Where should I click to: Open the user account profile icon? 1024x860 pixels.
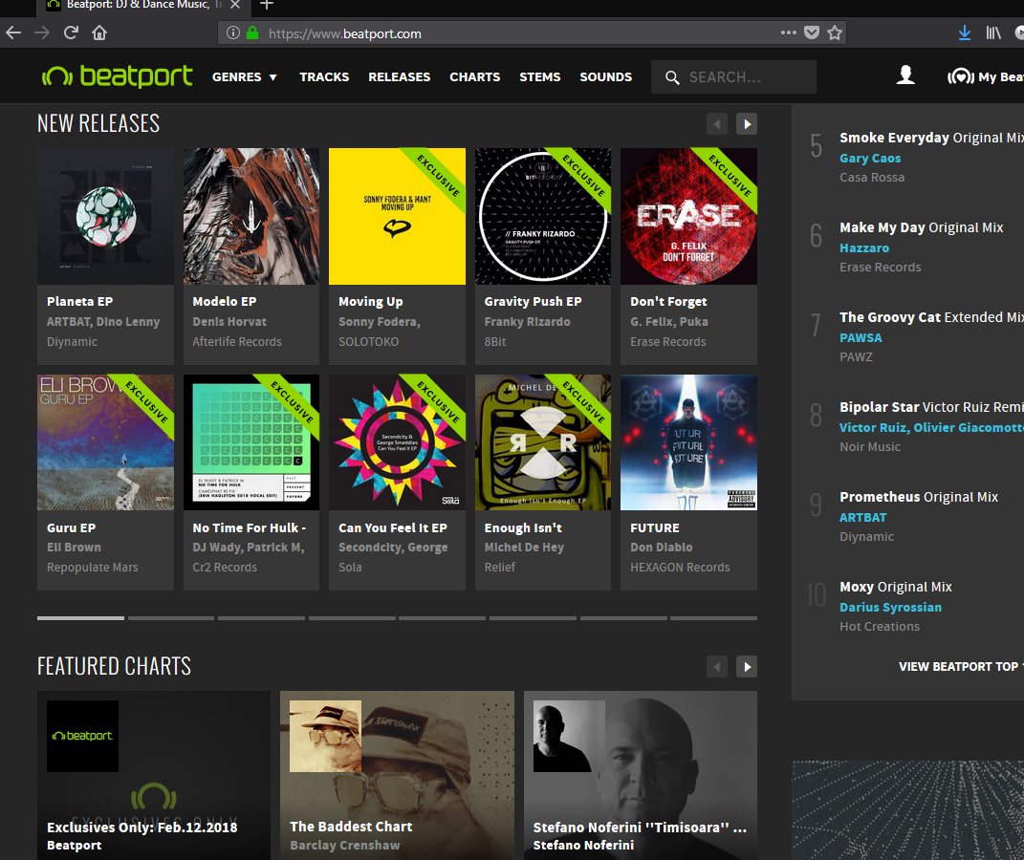pyautogui.click(x=905, y=75)
